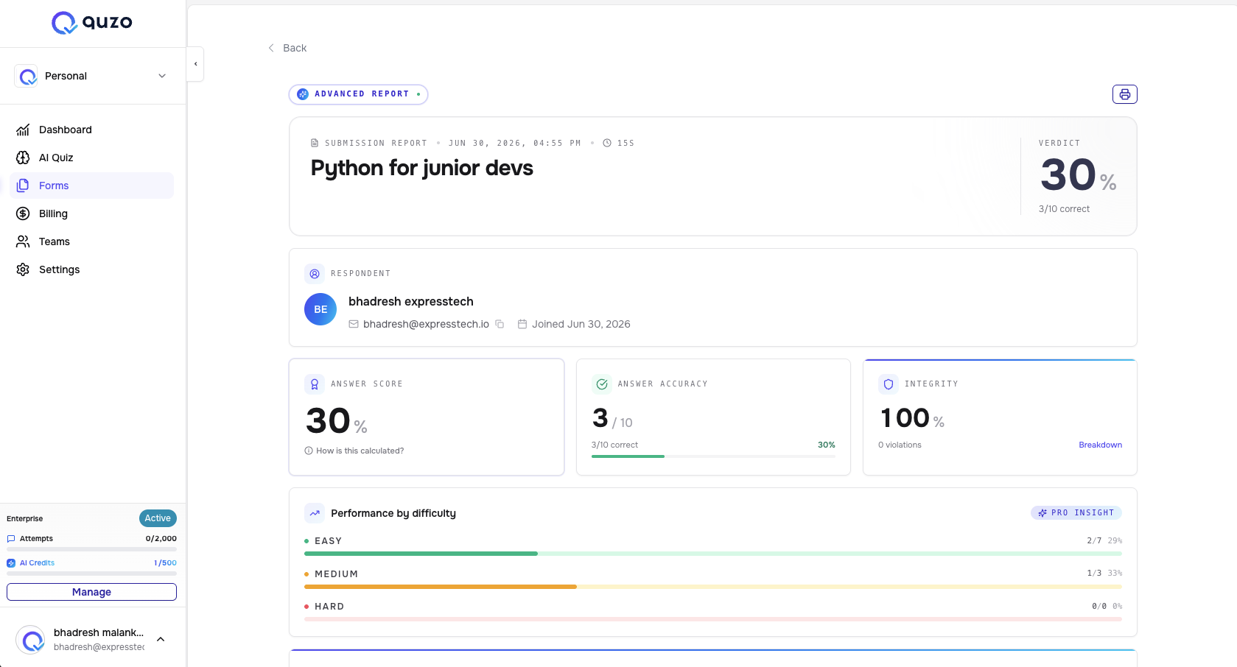1237x667 pixels.
Task: Click the Forms documents icon
Action: coord(23,186)
